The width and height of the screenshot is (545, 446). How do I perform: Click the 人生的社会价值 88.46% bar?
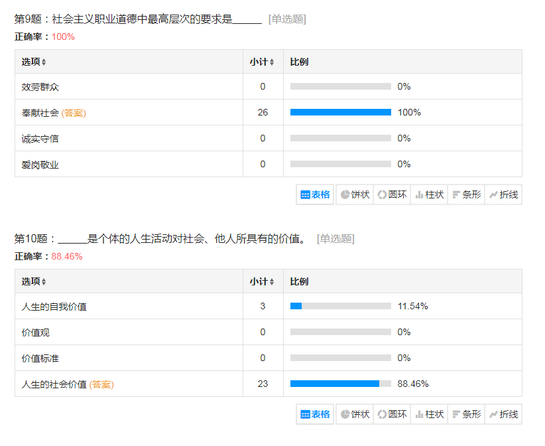[x=335, y=384]
